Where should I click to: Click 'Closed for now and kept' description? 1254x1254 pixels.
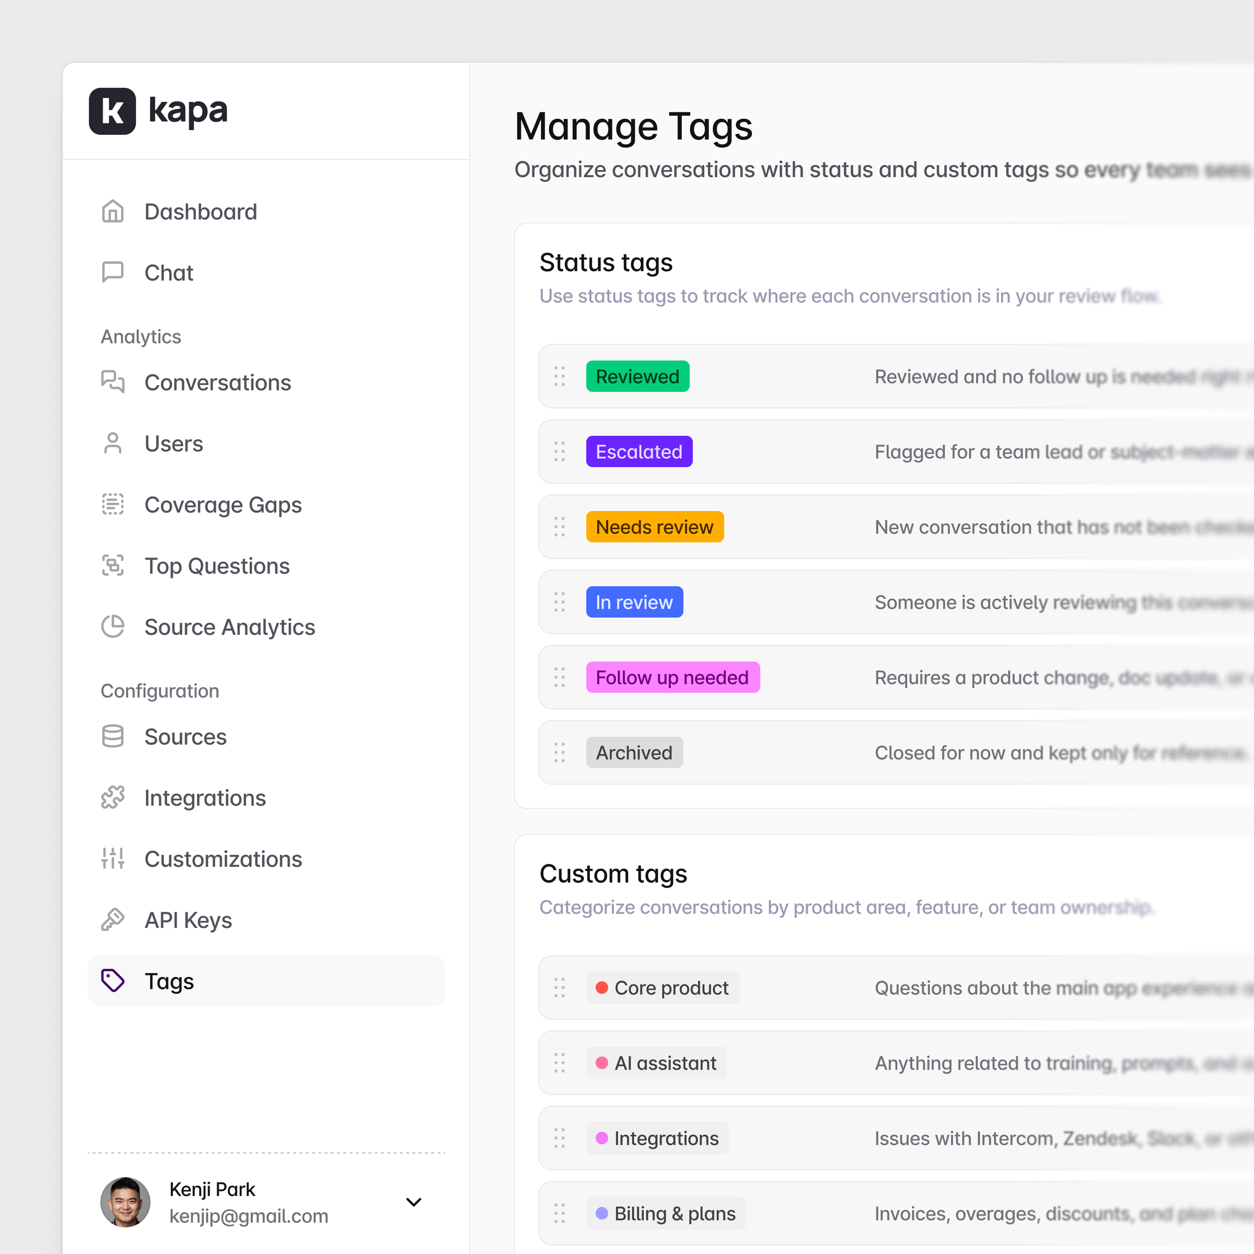pos(1061,753)
